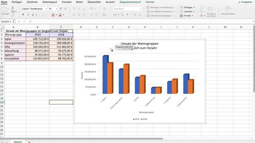Open the Seitenlayout tab
The width and height of the screenshot is (255, 143).
click(x=49, y=2)
